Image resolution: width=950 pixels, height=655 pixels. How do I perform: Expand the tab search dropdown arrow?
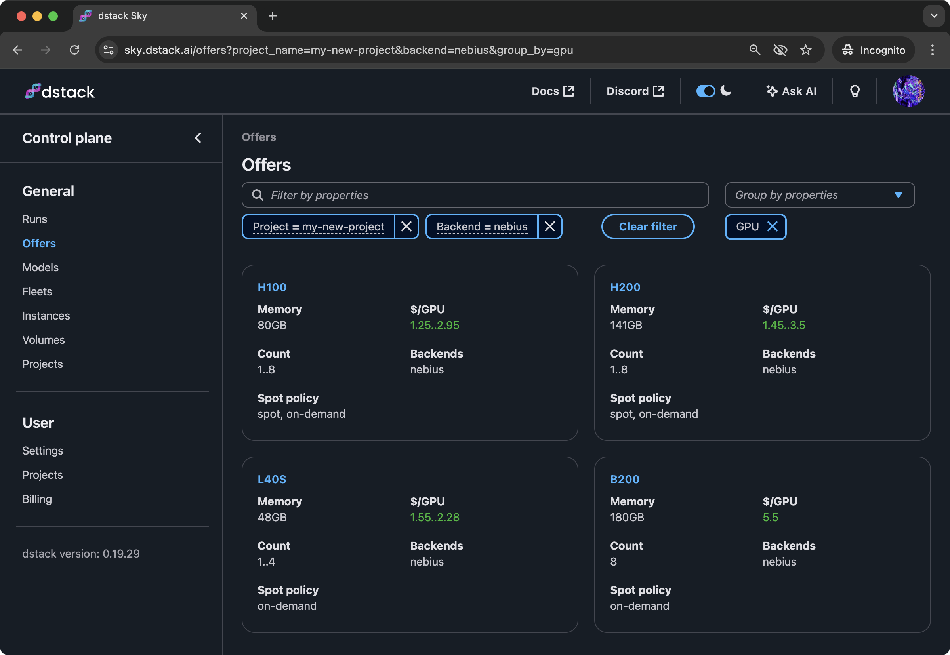pos(934,16)
